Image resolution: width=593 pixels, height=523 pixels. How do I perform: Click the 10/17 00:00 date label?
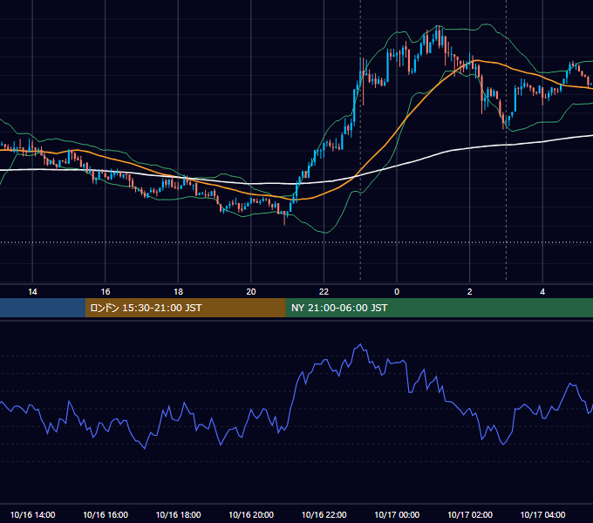[397, 514]
